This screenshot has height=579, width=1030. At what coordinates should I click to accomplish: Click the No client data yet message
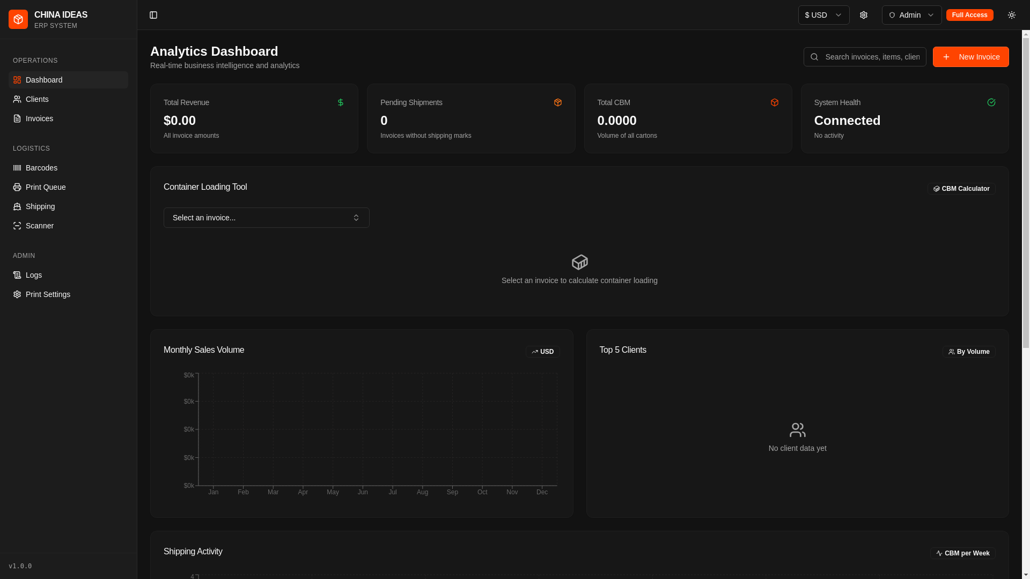tap(798, 448)
